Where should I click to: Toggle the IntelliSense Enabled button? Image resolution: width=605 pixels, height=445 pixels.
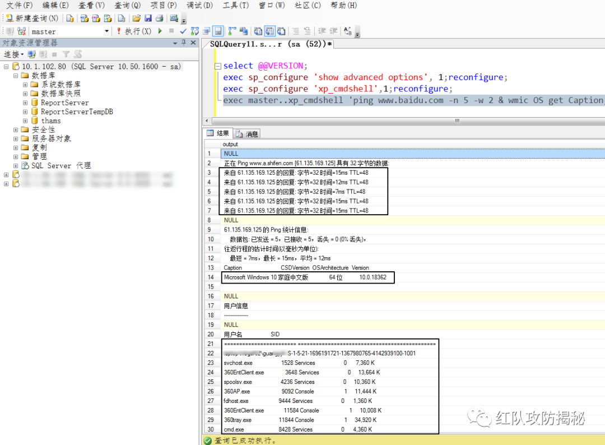(218, 31)
